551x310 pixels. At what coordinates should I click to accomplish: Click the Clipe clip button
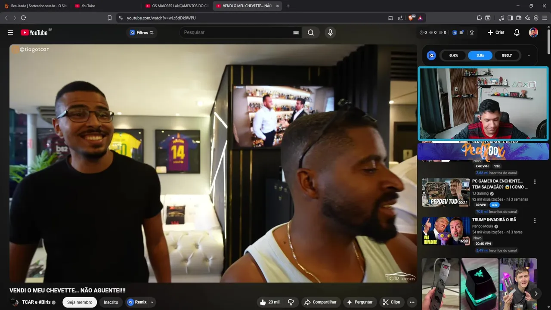click(391, 302)
